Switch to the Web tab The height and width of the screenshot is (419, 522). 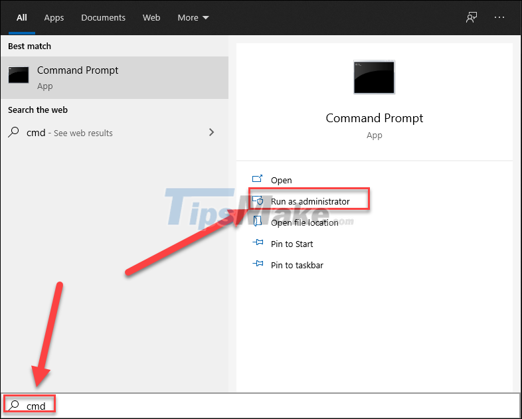pyautogui.click(x=151, y=18)
